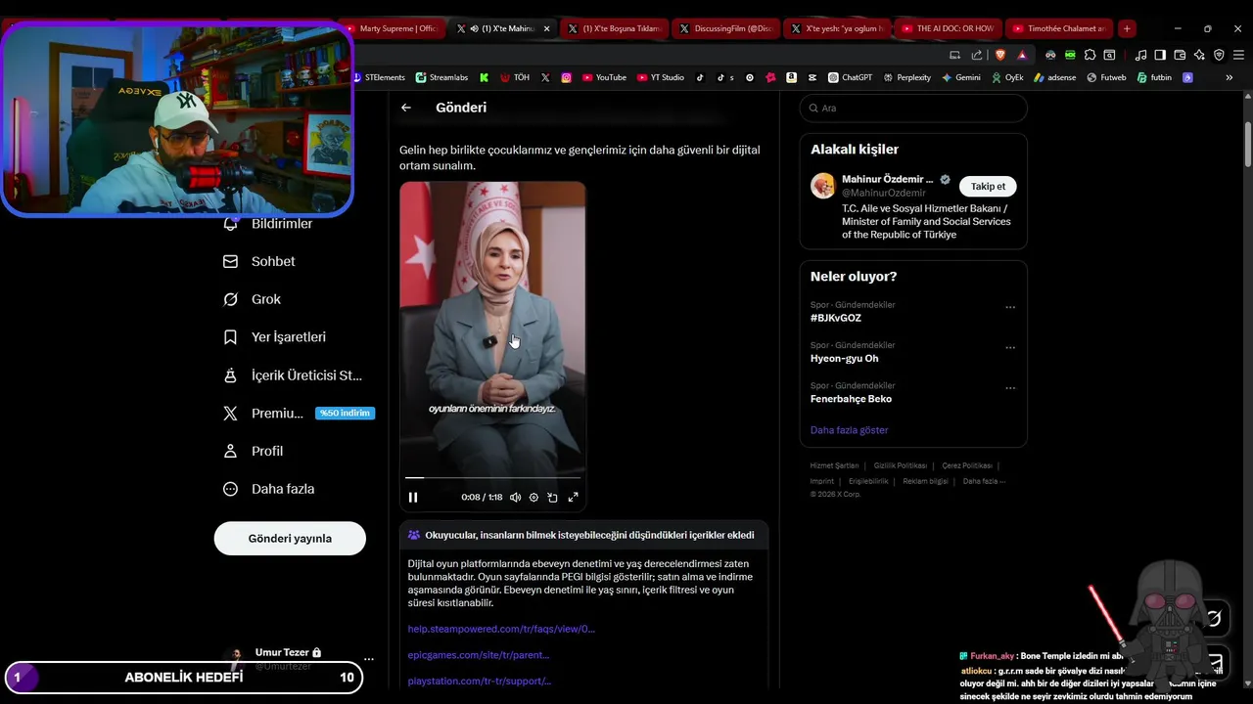Open the Hizmet Şartları footer link
This screenshot has width=1253, height=704.
coord(834,465)
